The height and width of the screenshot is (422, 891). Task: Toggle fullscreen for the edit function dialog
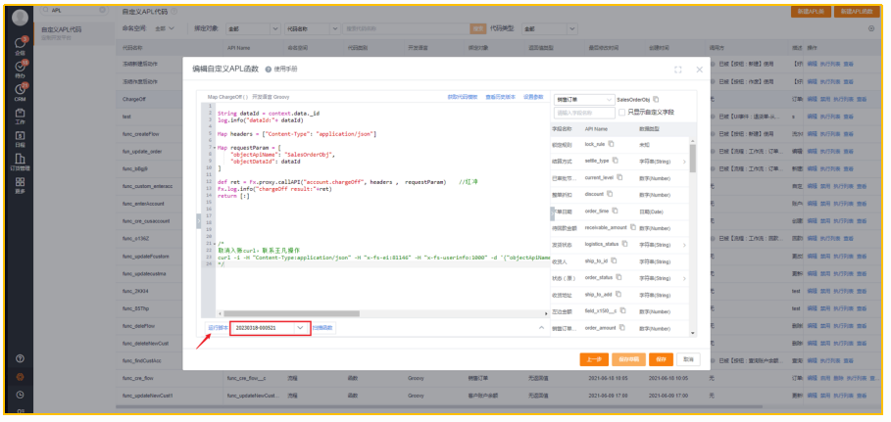(x=678, y=70)
